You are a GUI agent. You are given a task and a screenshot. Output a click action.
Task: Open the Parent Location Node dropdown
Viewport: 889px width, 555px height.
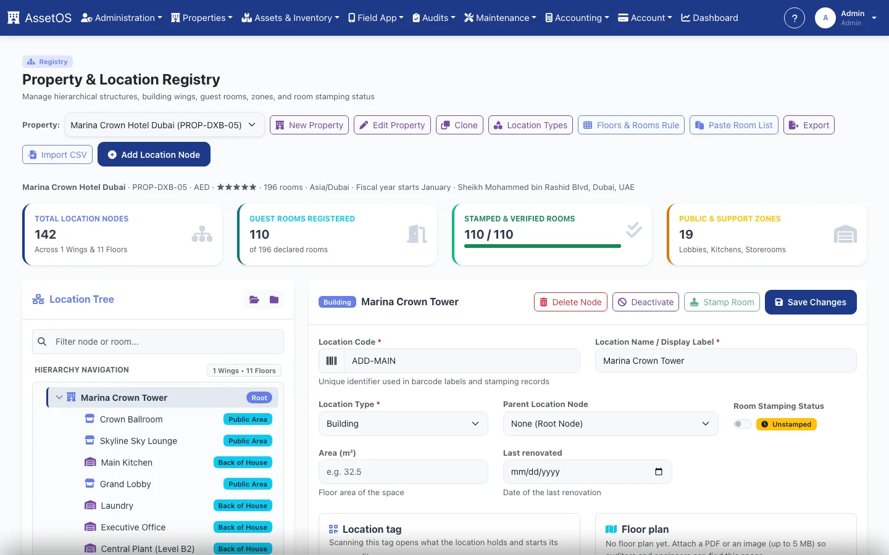click(611, 424)
